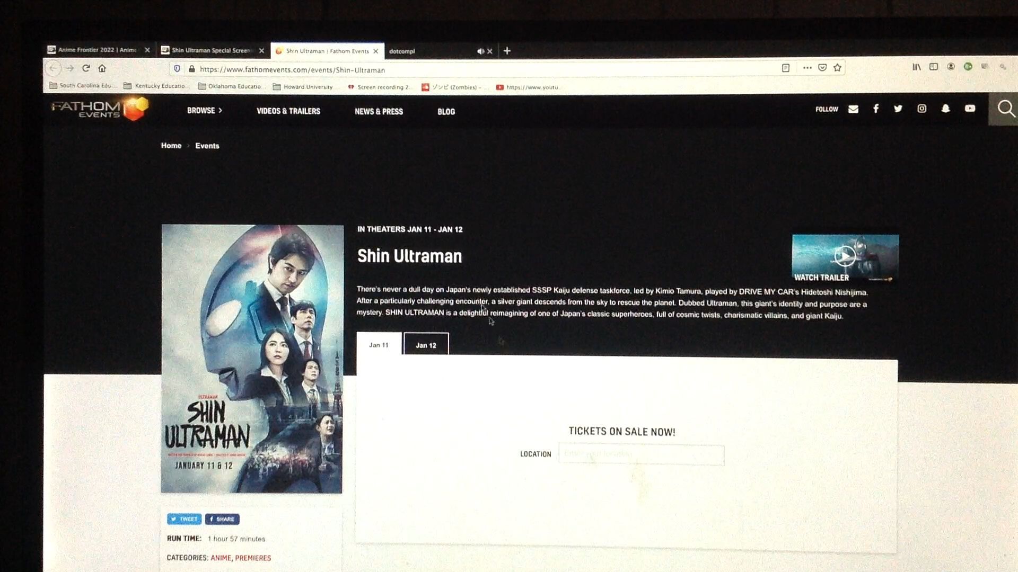Viewport: 1018px width, 572px height.
Task: Open Firefox account icon
Action: pyautogui.click(x=951, y=67)
